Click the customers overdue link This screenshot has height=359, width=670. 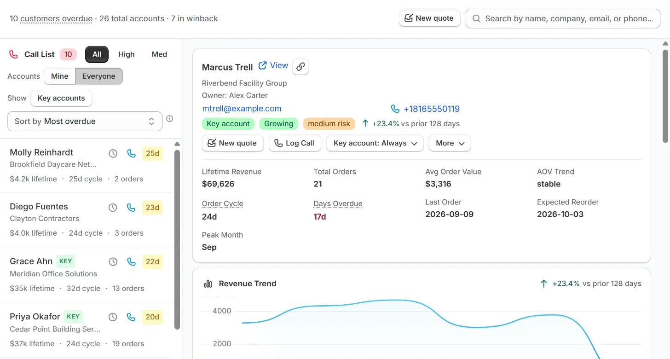click(56, 19)
